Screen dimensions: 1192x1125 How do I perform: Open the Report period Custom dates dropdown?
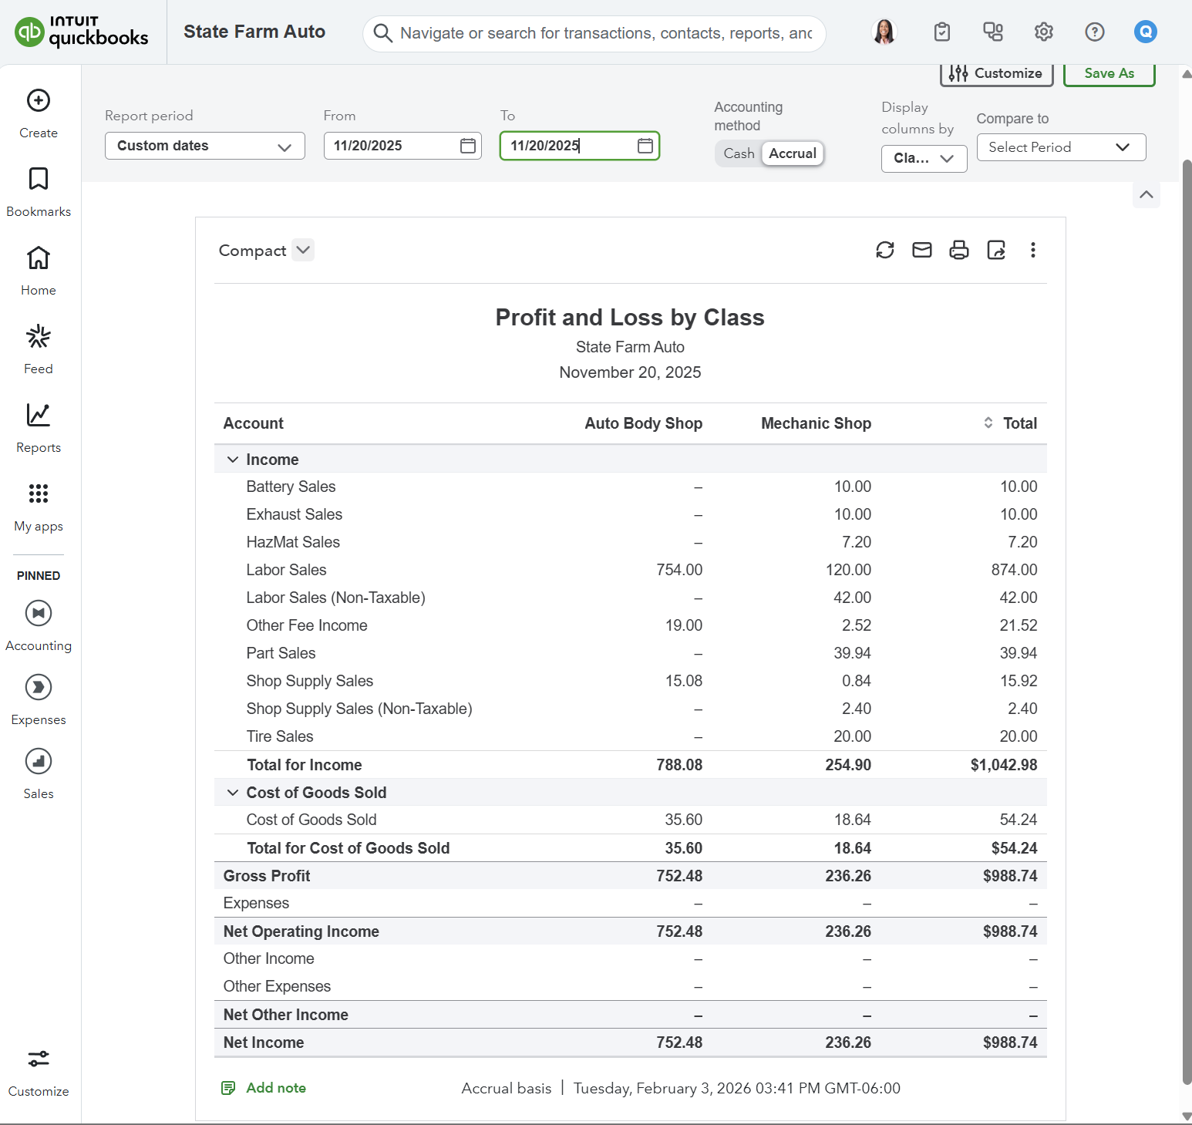pyautogui.click(x=204, y=146)
